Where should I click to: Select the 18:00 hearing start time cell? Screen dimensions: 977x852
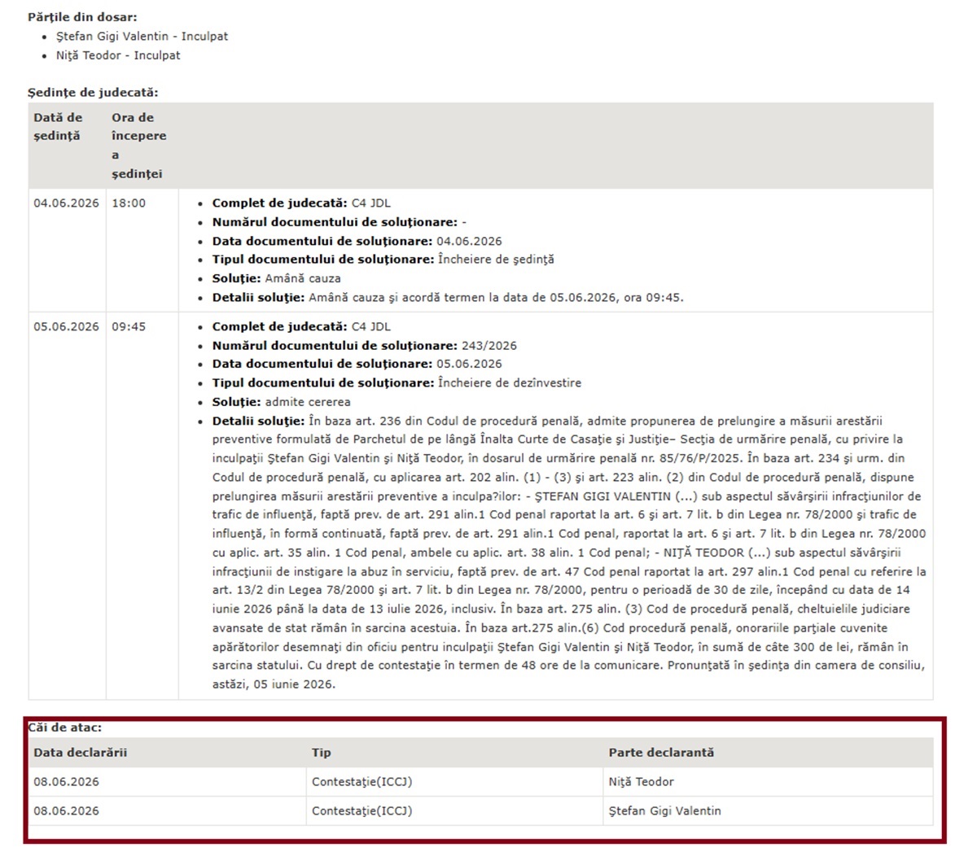click(129, 203)
